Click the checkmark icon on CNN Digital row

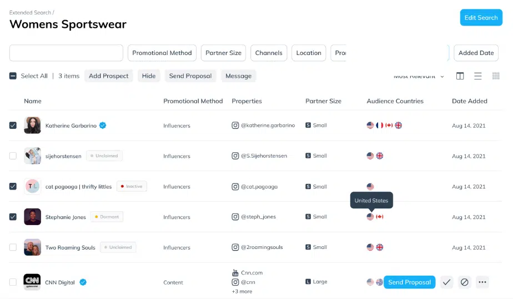click(x=446, y=282)
